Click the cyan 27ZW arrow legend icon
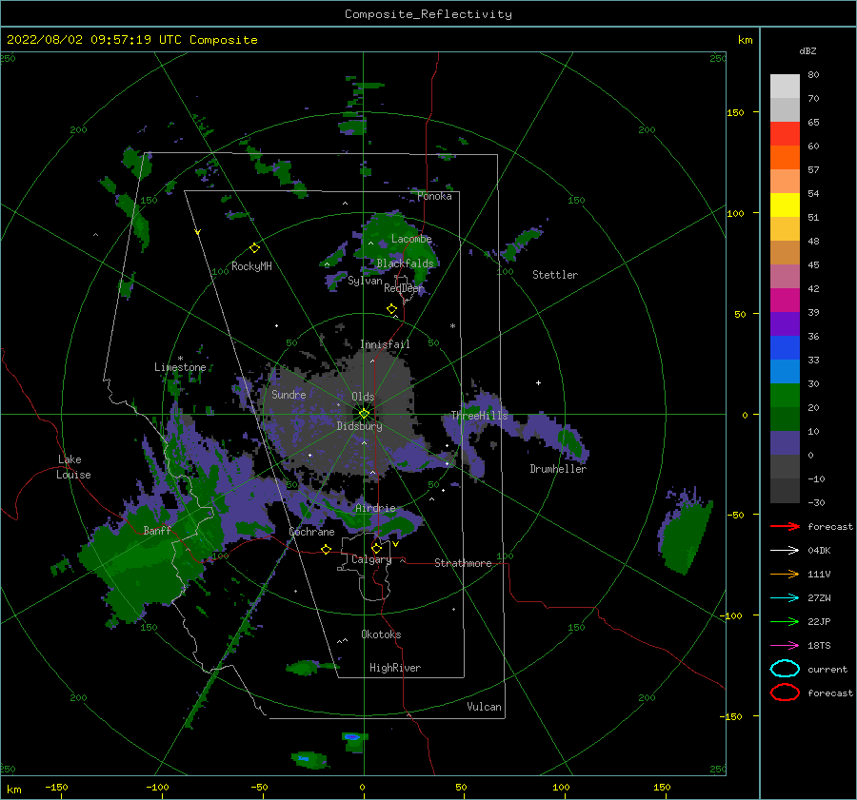Viewport: 857px width, 800px height. click(785, 598)
